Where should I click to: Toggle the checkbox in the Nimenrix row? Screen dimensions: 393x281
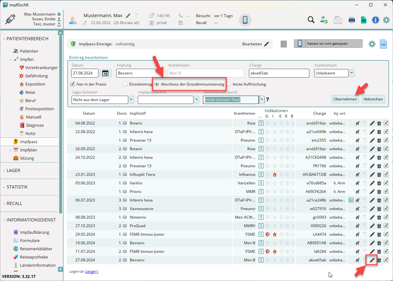pos(386,217)
